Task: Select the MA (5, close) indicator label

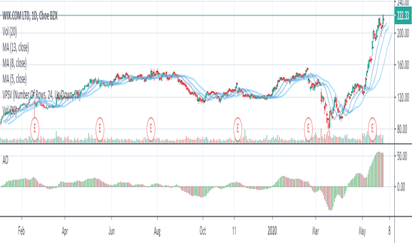Action: [x=15, y=79]
